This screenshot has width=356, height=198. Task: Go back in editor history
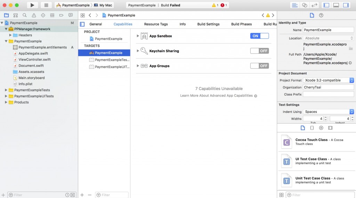click(x=90, y=15)
